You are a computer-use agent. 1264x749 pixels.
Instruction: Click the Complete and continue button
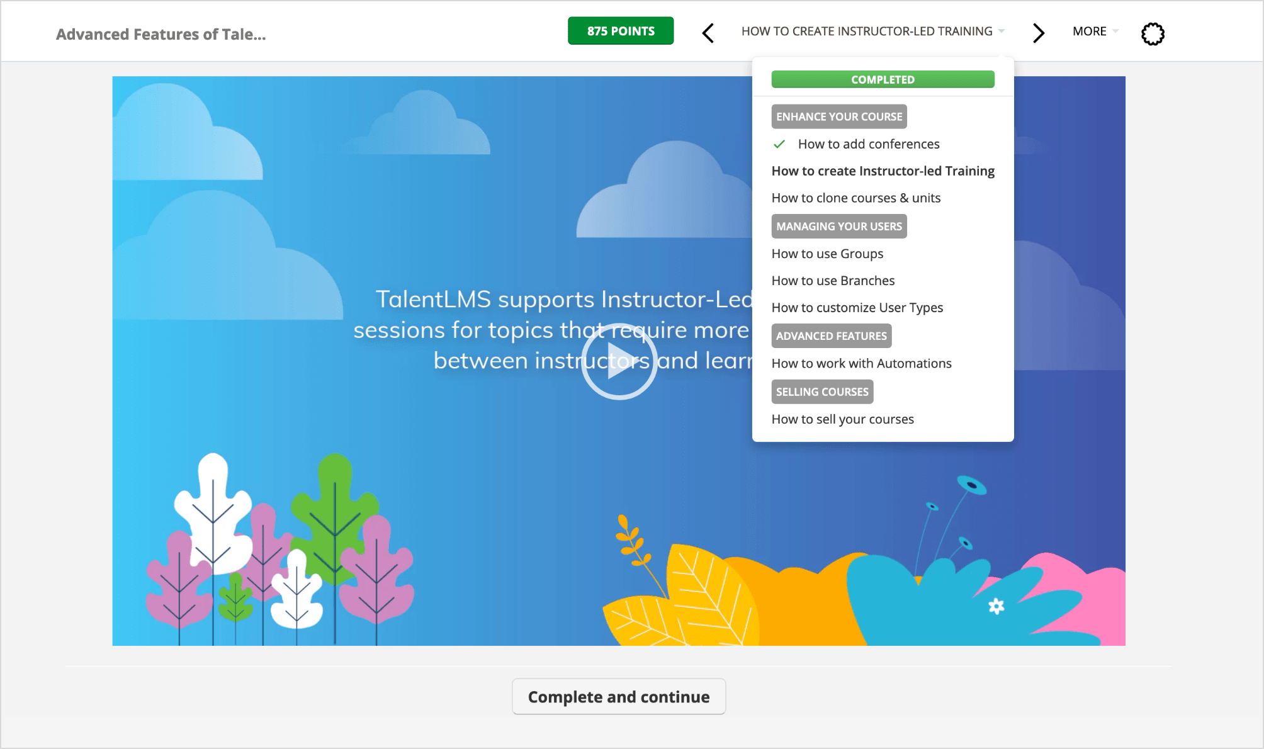[619, 696]
